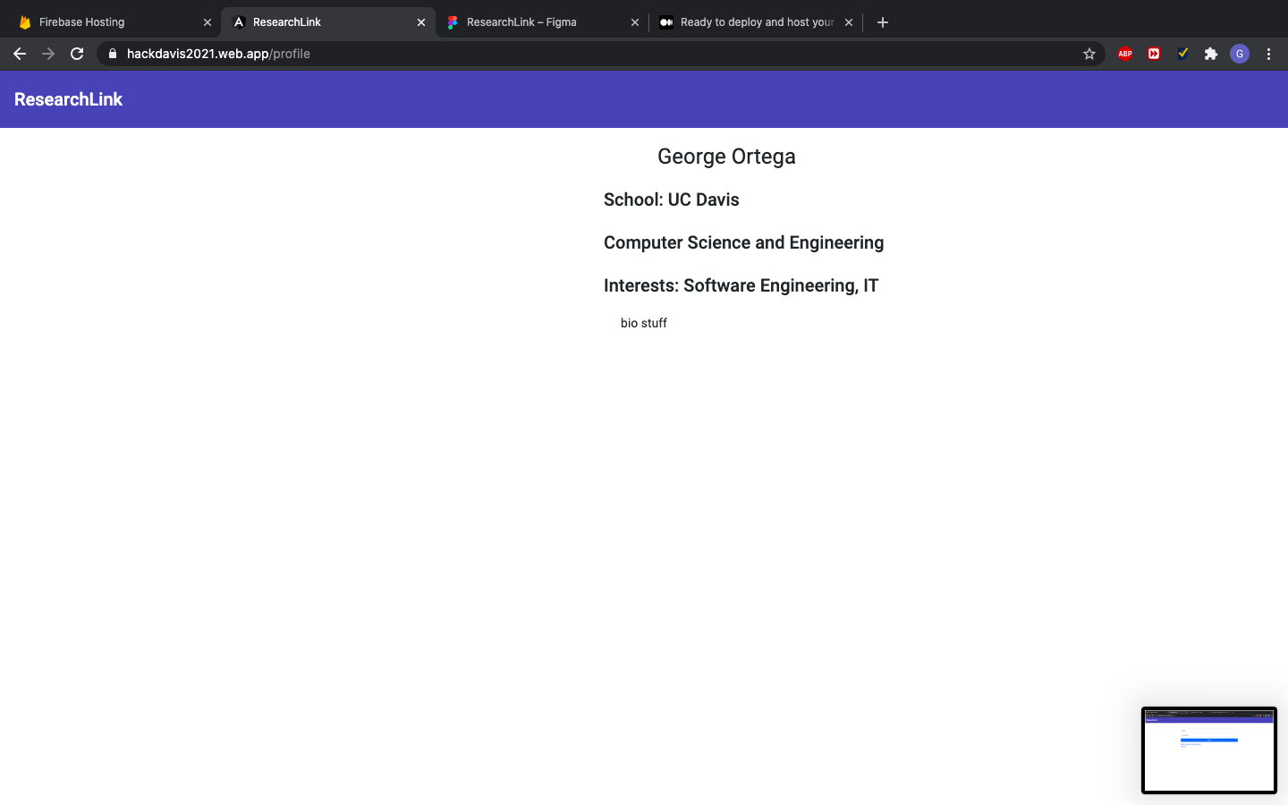Open a new browser tab
1288x805 pixels.
coord(883,22)
